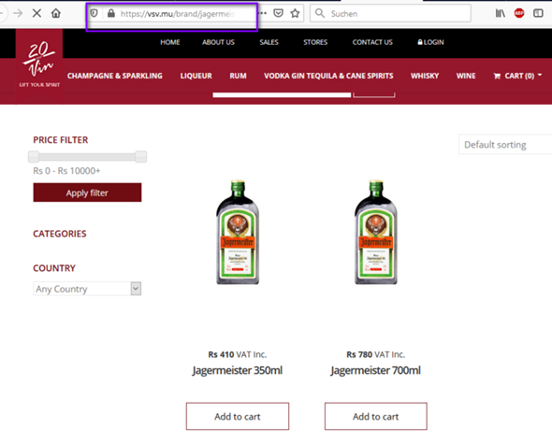Click the search magnifier icon in Suchen box

[x=320, y=13]
